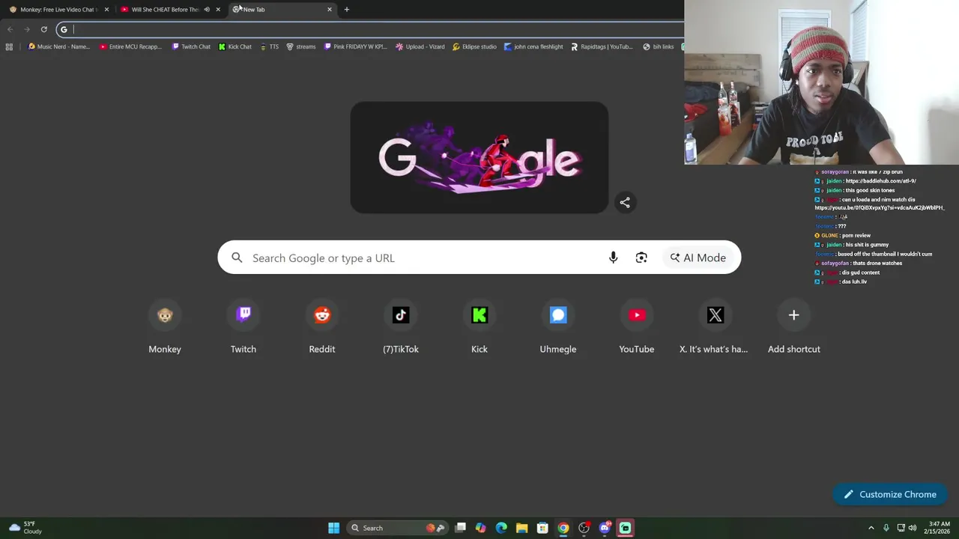The height and width of the screenshot is (539, 959).
Task: Click the baddiehub link in chat overlay
Action: tap(880, 181)
